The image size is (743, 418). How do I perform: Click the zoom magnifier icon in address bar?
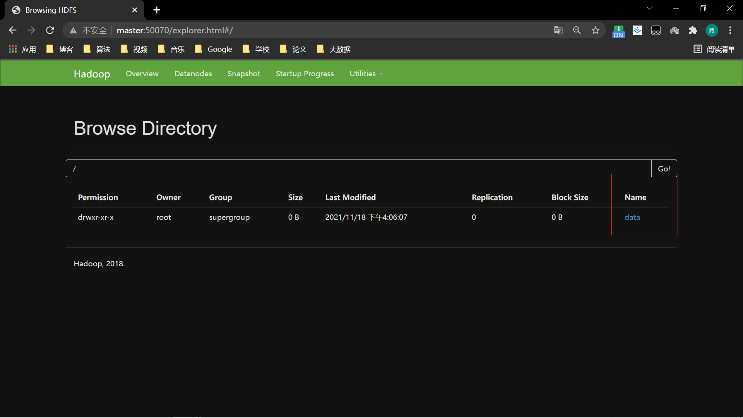pos(577,30)
